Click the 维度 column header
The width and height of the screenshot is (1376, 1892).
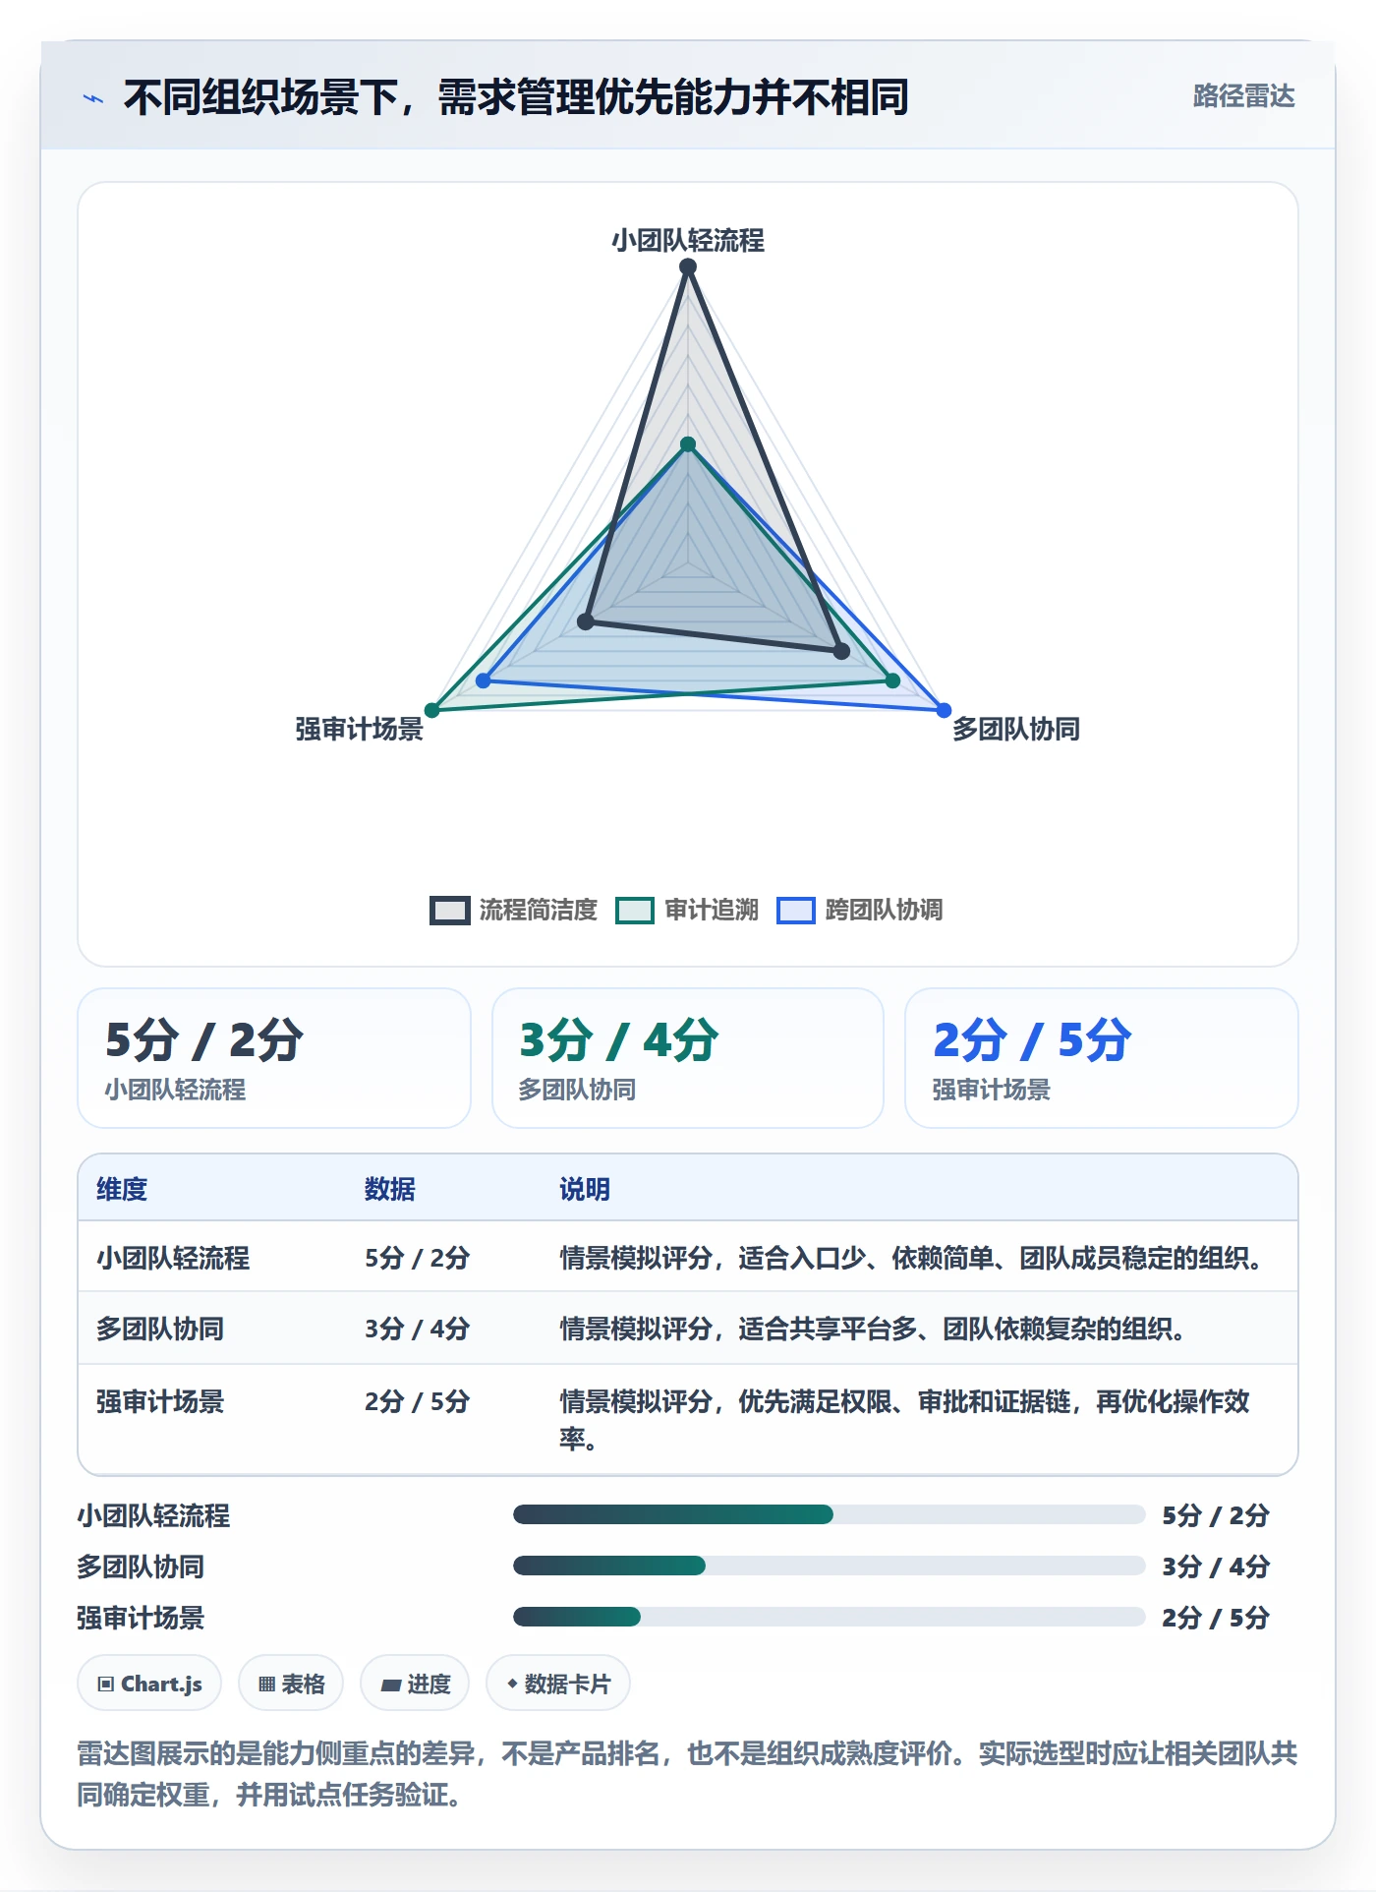click(122, 1189)
